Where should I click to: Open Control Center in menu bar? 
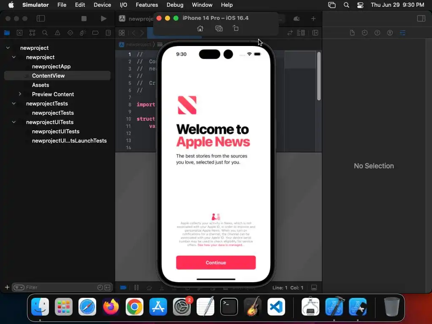360,5
